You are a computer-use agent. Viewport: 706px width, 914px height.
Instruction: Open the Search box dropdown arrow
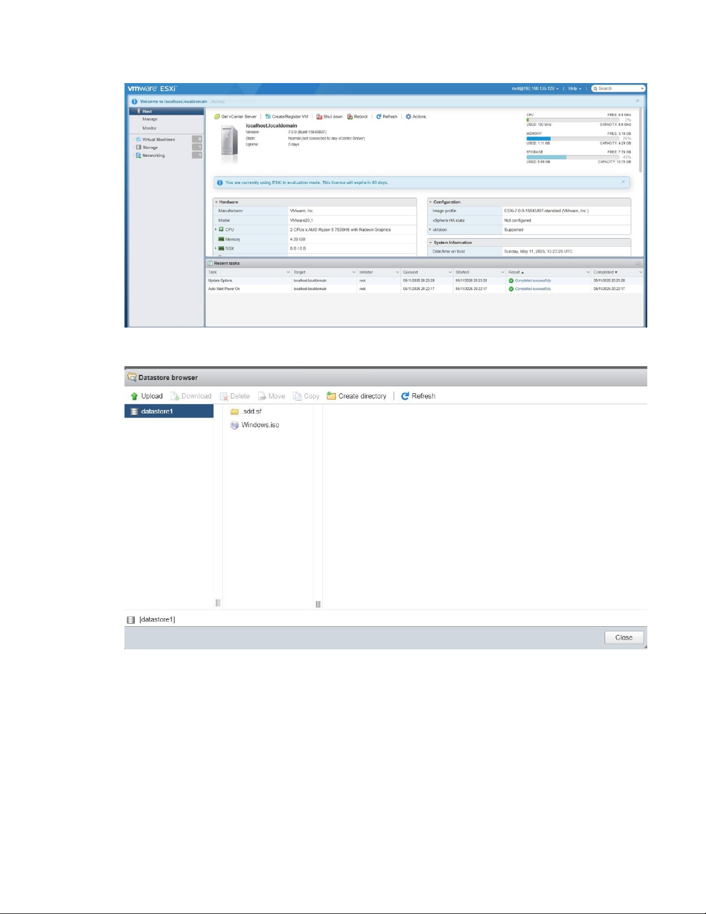642,89
